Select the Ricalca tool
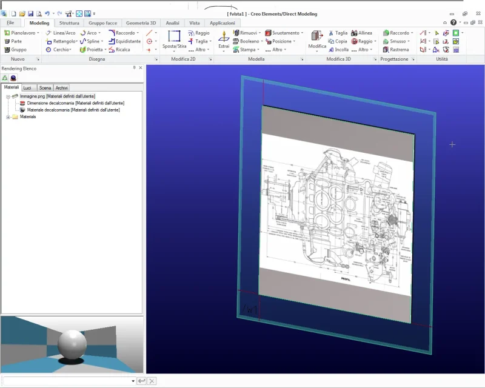485x388 pixels. coord(119,50)
